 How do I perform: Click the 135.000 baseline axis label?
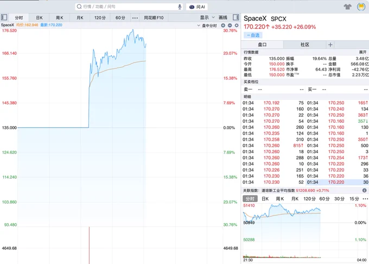click(x=9, y=128)
